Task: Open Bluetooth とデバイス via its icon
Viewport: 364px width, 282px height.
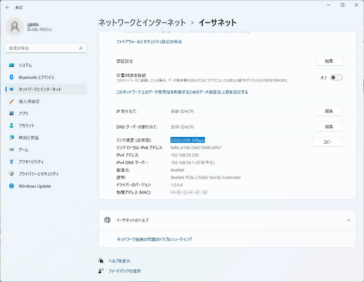Action: pos(11,77)
